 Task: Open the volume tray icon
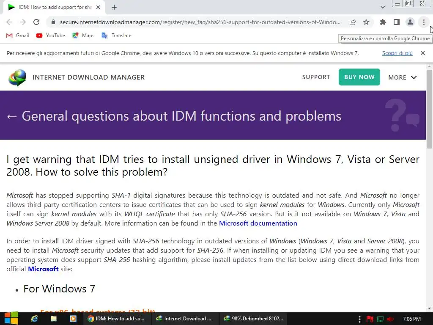(x=390, y=319)
